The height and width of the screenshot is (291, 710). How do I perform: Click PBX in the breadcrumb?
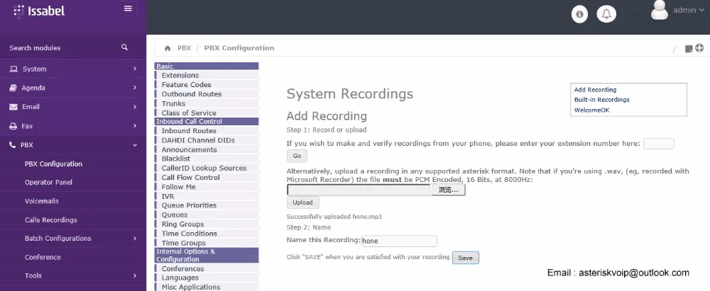185,48
